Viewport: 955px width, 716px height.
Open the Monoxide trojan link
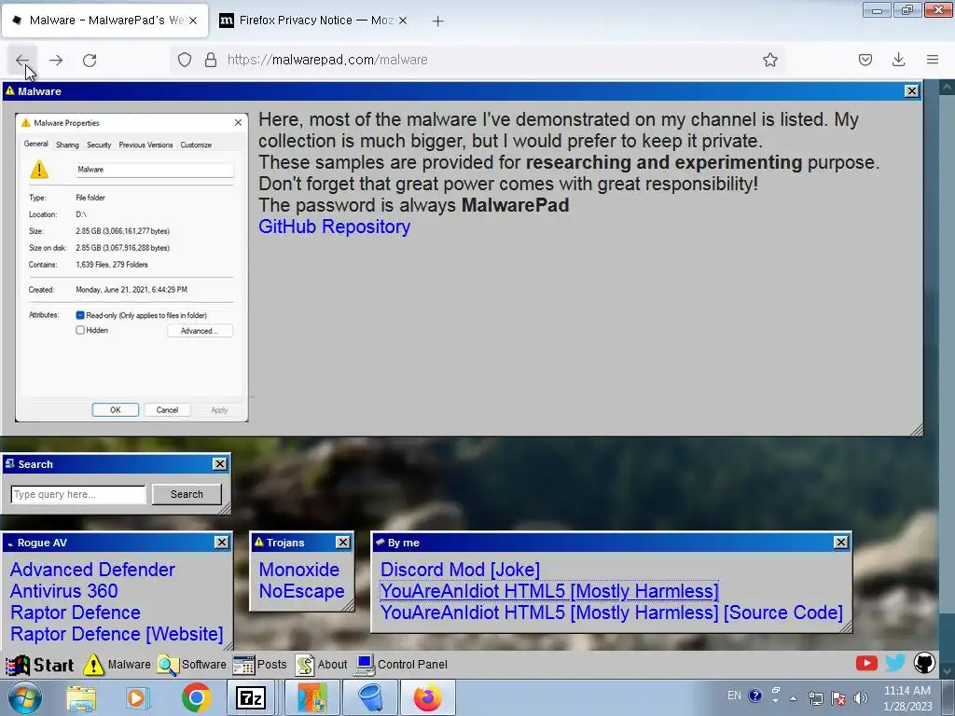click(299, 570)
